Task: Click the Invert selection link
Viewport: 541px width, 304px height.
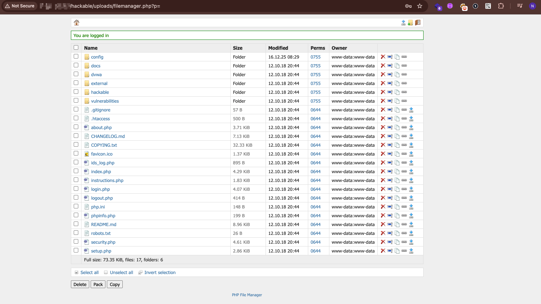Action: pyautogui.click(x=160, y=273)
